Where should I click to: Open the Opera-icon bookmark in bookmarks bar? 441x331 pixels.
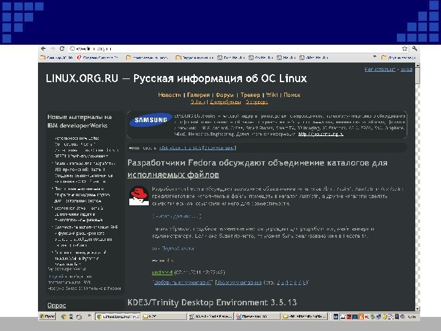[x=97, y=58]
